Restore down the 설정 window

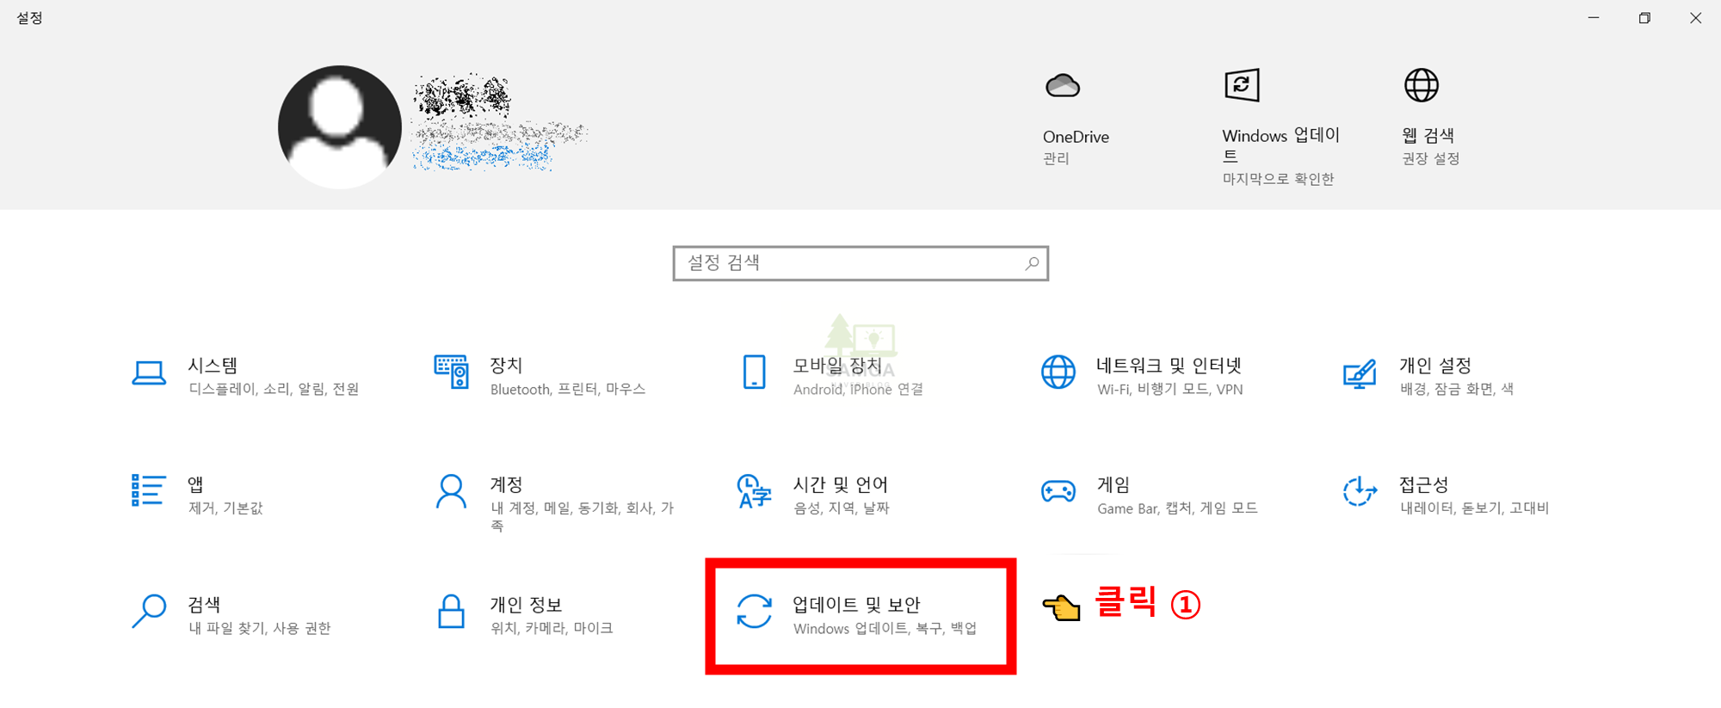(1644, 17)
